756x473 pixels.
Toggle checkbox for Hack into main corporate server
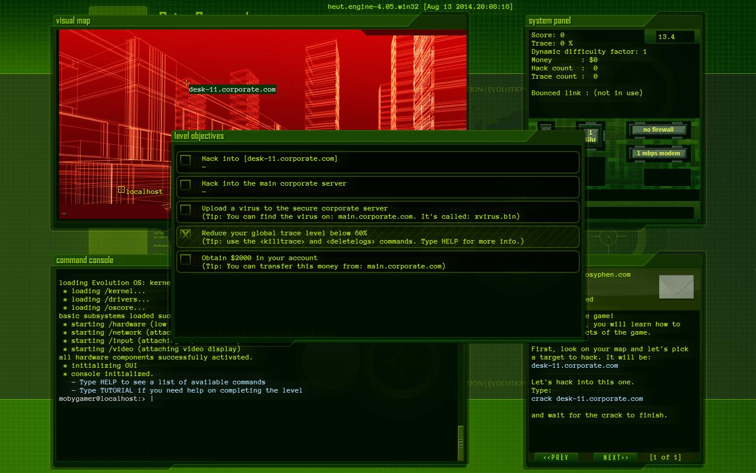[185, 184]
